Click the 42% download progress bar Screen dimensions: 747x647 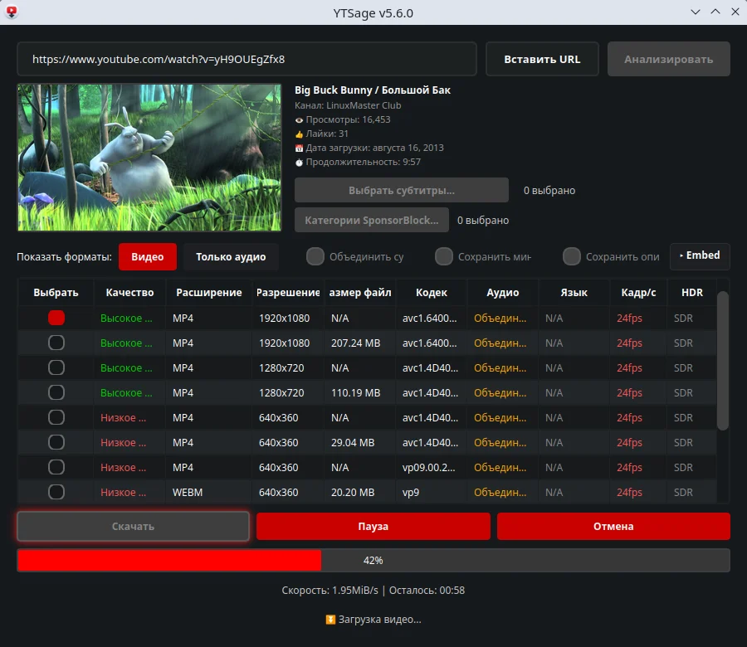pos(373,561)
